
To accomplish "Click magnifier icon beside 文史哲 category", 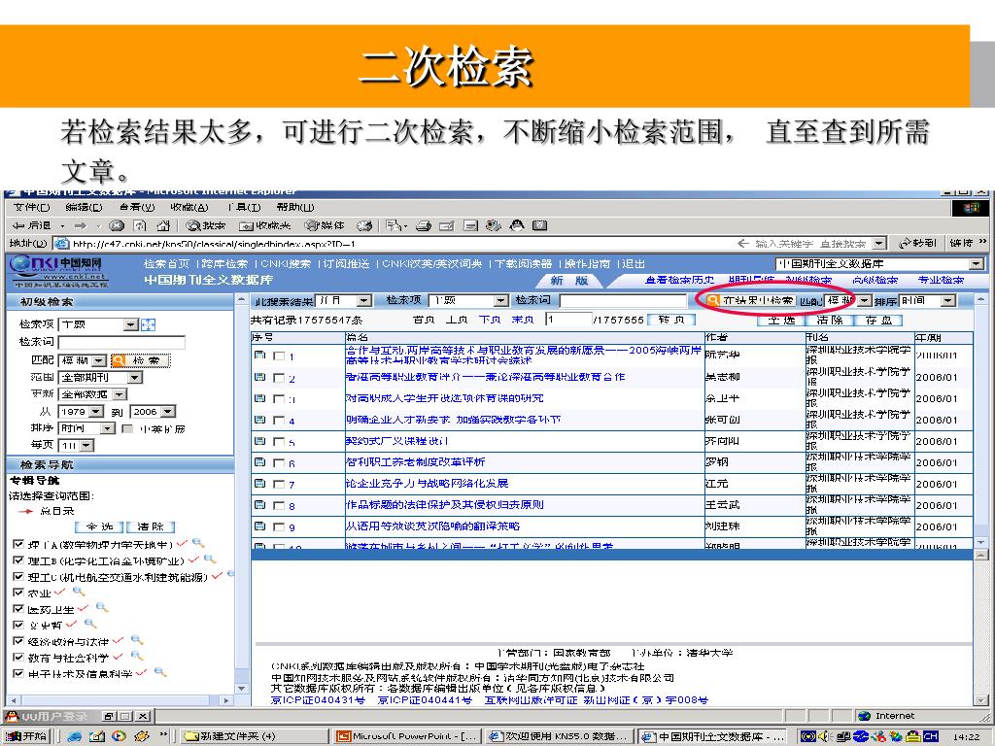I will (90, 625).
